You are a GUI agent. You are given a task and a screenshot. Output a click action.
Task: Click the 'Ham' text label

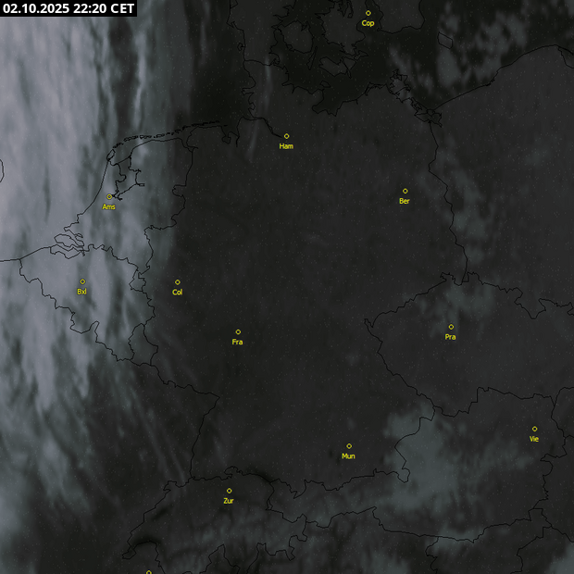tap(286, 146)
